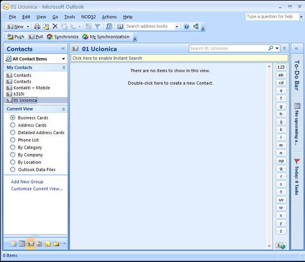
Task: Collapse the Contacts navigation pane
Action: click(x=63, y=49)
